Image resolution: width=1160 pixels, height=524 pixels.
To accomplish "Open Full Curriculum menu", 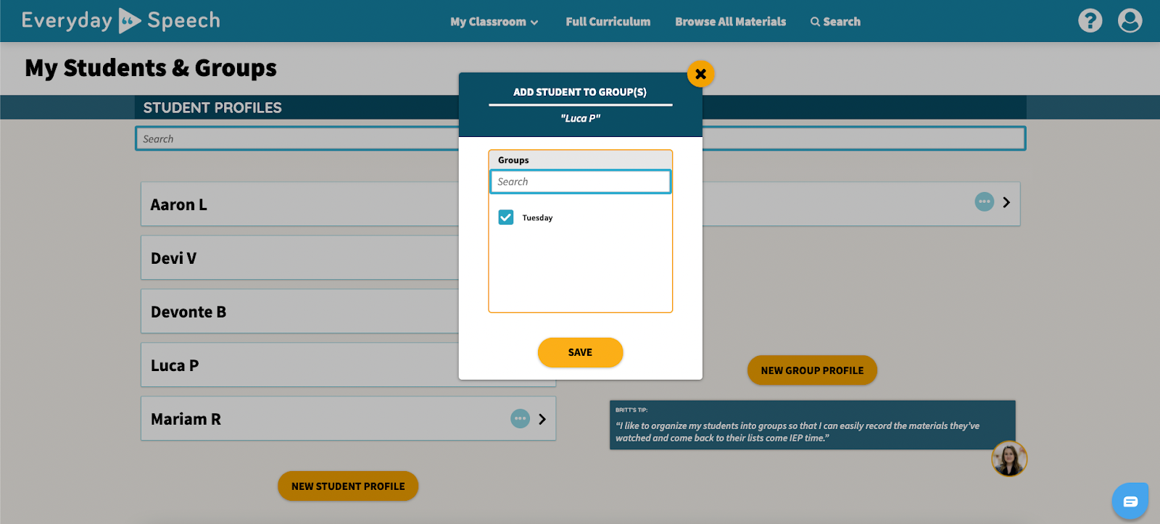I will 608,22.
